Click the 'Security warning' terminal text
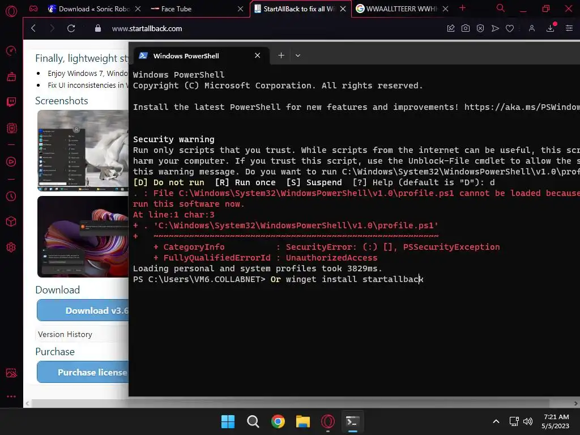The width and height of the screenshot is (580, 435). (173, 139)
